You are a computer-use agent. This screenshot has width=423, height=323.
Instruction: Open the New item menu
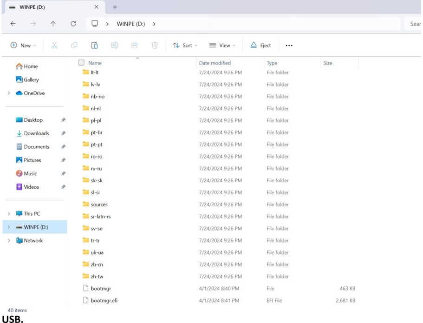pos(23,46)
